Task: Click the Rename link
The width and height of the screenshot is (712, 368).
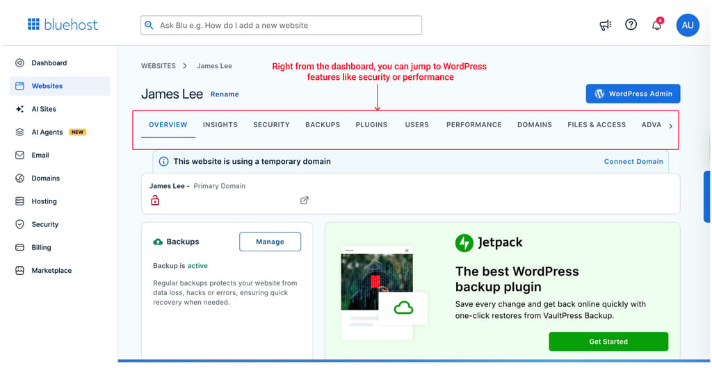Action: coord(225,94)
